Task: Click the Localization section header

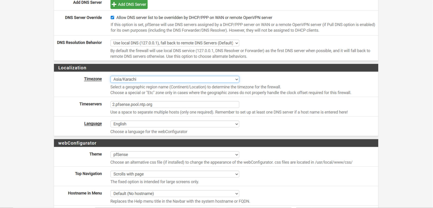Action: [x=72, y=68]
